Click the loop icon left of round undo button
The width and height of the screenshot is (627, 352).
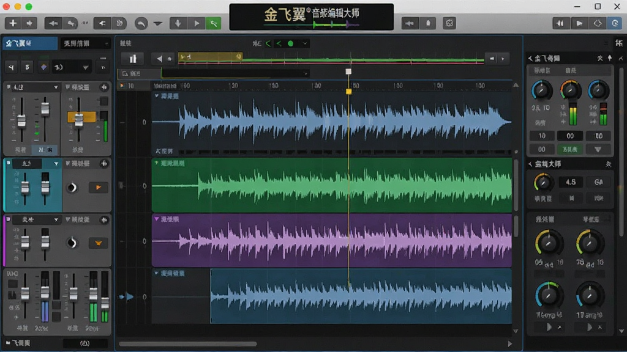(x=119, y=24)
